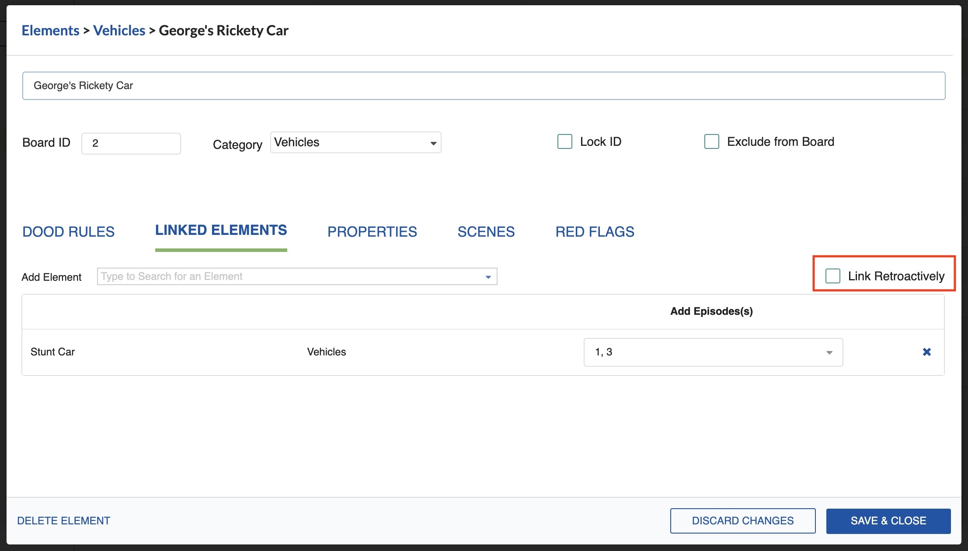This screenshot has width=968, height=551.
Task: Check Exclude from Board option
Action: 712,142
